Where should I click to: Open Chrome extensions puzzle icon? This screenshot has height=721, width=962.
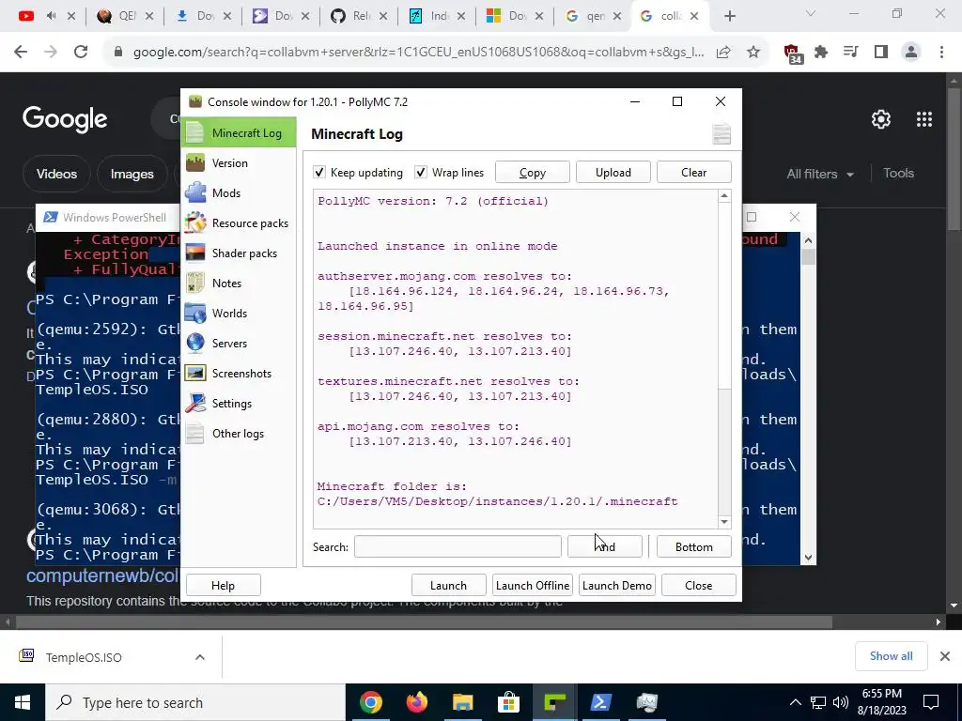(x=821, y=53)
